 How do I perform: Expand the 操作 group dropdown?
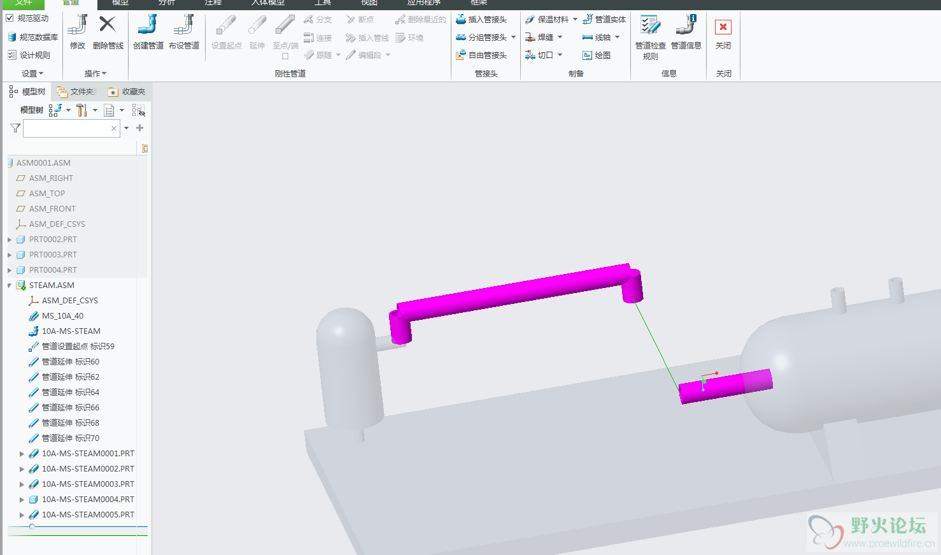tap(96, 73)
